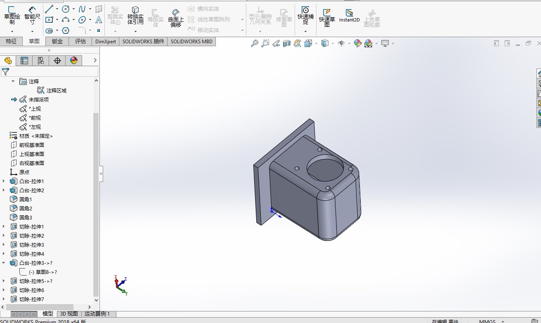Viewport: 541px width, 323px height.
Task: Click the 草图绘制 sketch tool
Action: [x=12, y=16]
